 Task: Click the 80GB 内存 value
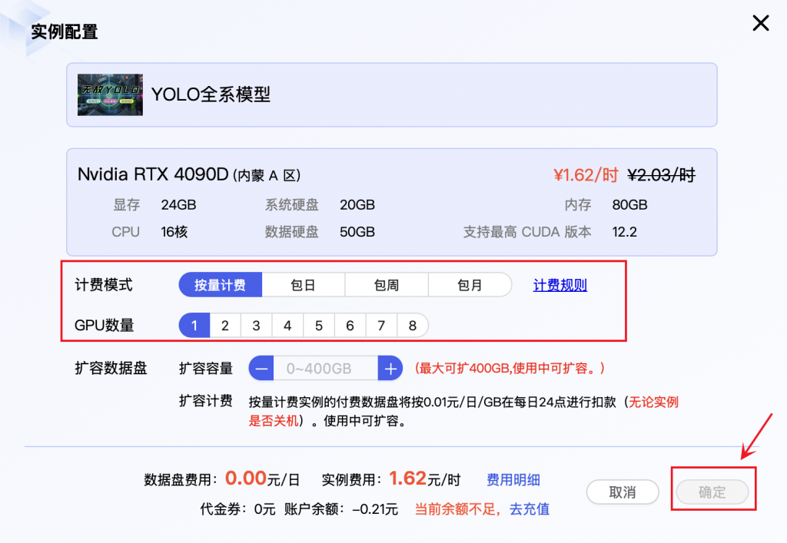click(630, 204)
